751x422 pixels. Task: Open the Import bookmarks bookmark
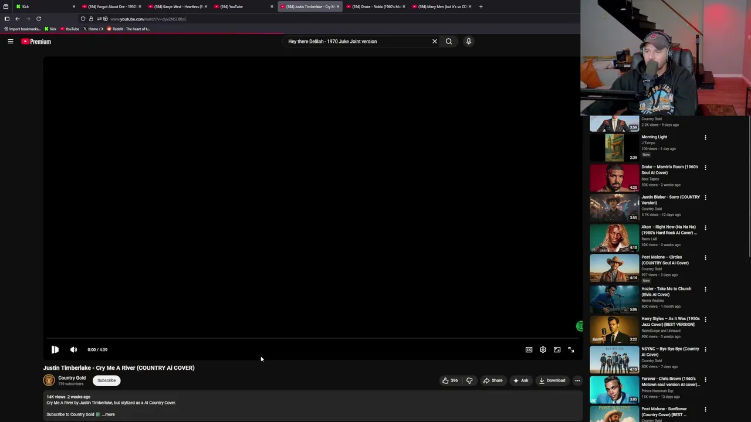tap(22, 29)
